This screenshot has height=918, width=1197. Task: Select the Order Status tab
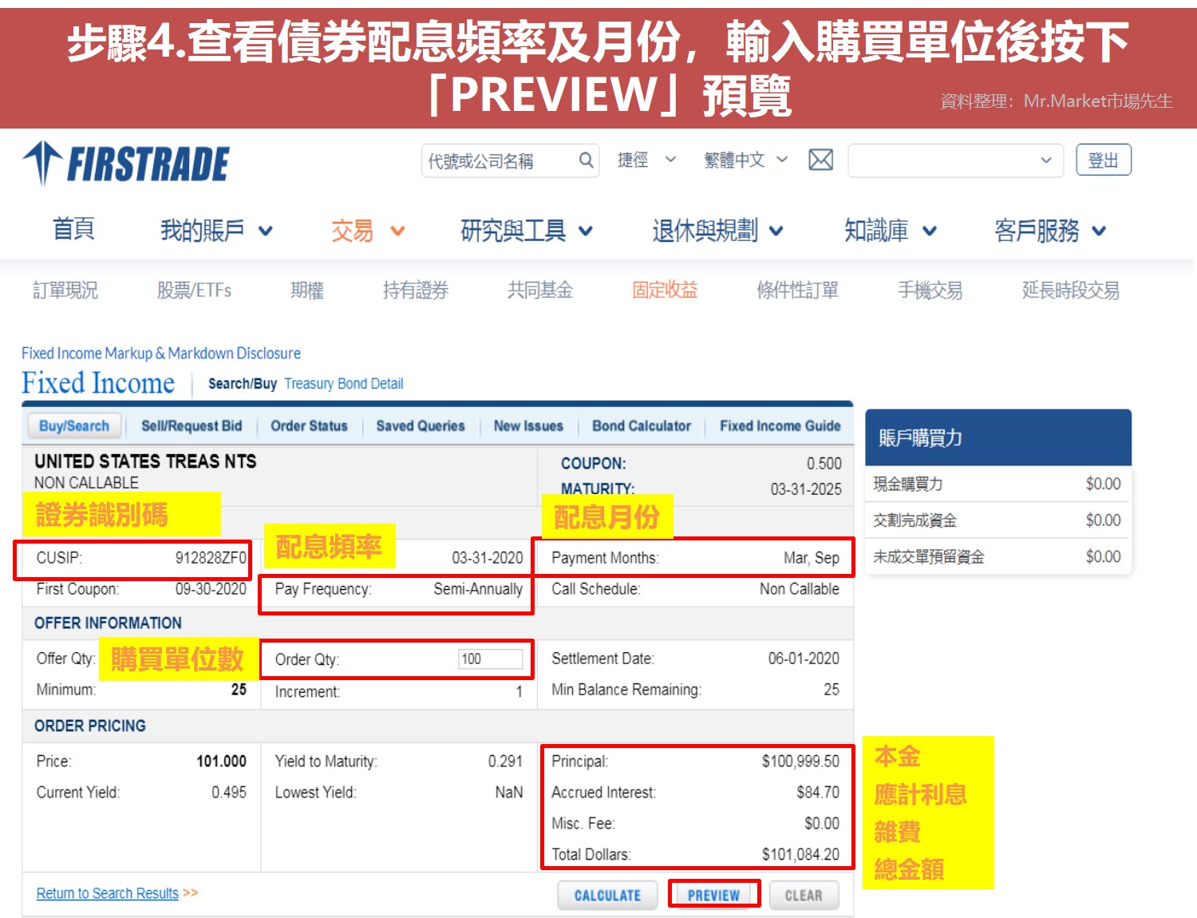(309, 425)
